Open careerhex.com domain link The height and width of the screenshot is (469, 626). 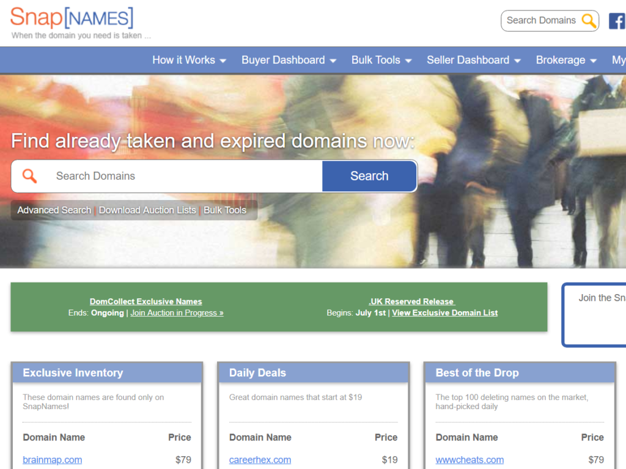pos(260,460)
